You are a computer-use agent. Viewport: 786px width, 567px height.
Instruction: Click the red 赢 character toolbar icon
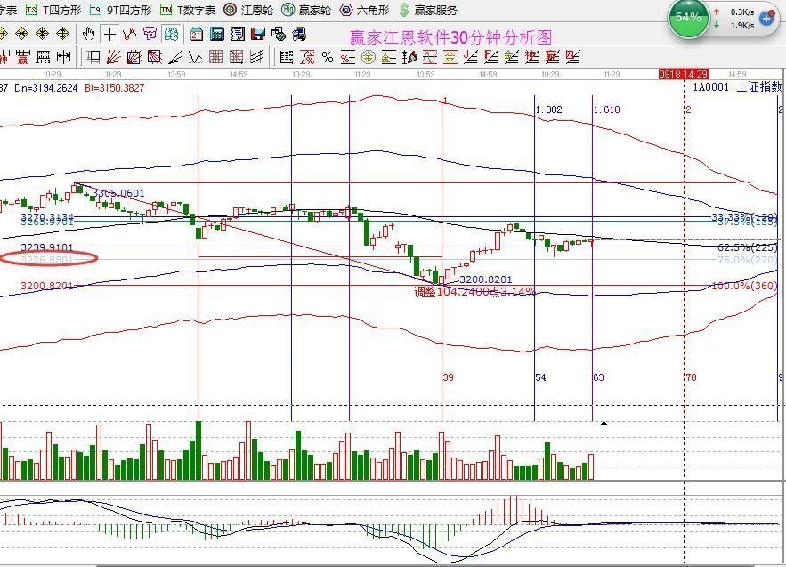(x=22, y=57)
